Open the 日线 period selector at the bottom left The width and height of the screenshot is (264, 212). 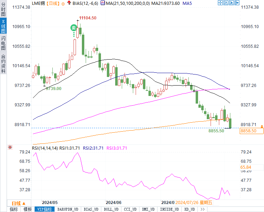(x=19, y=203)
